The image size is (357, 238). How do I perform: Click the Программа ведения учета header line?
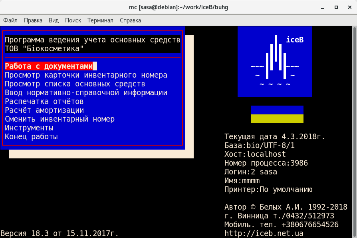(x=92, y=40)
